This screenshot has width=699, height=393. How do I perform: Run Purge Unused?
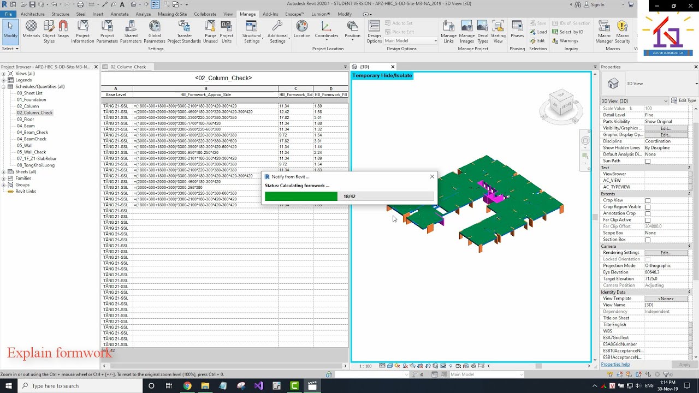click(210, 32)
